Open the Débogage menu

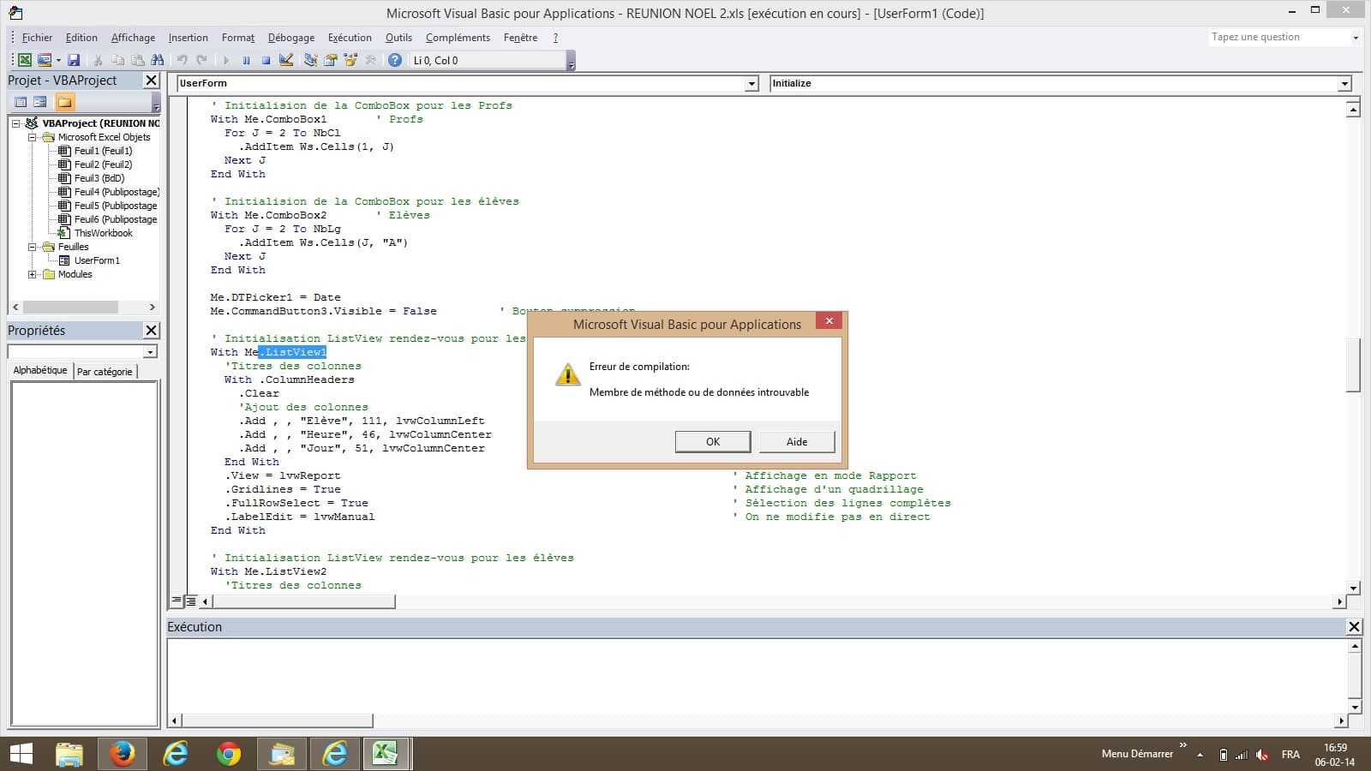point(290,38)
